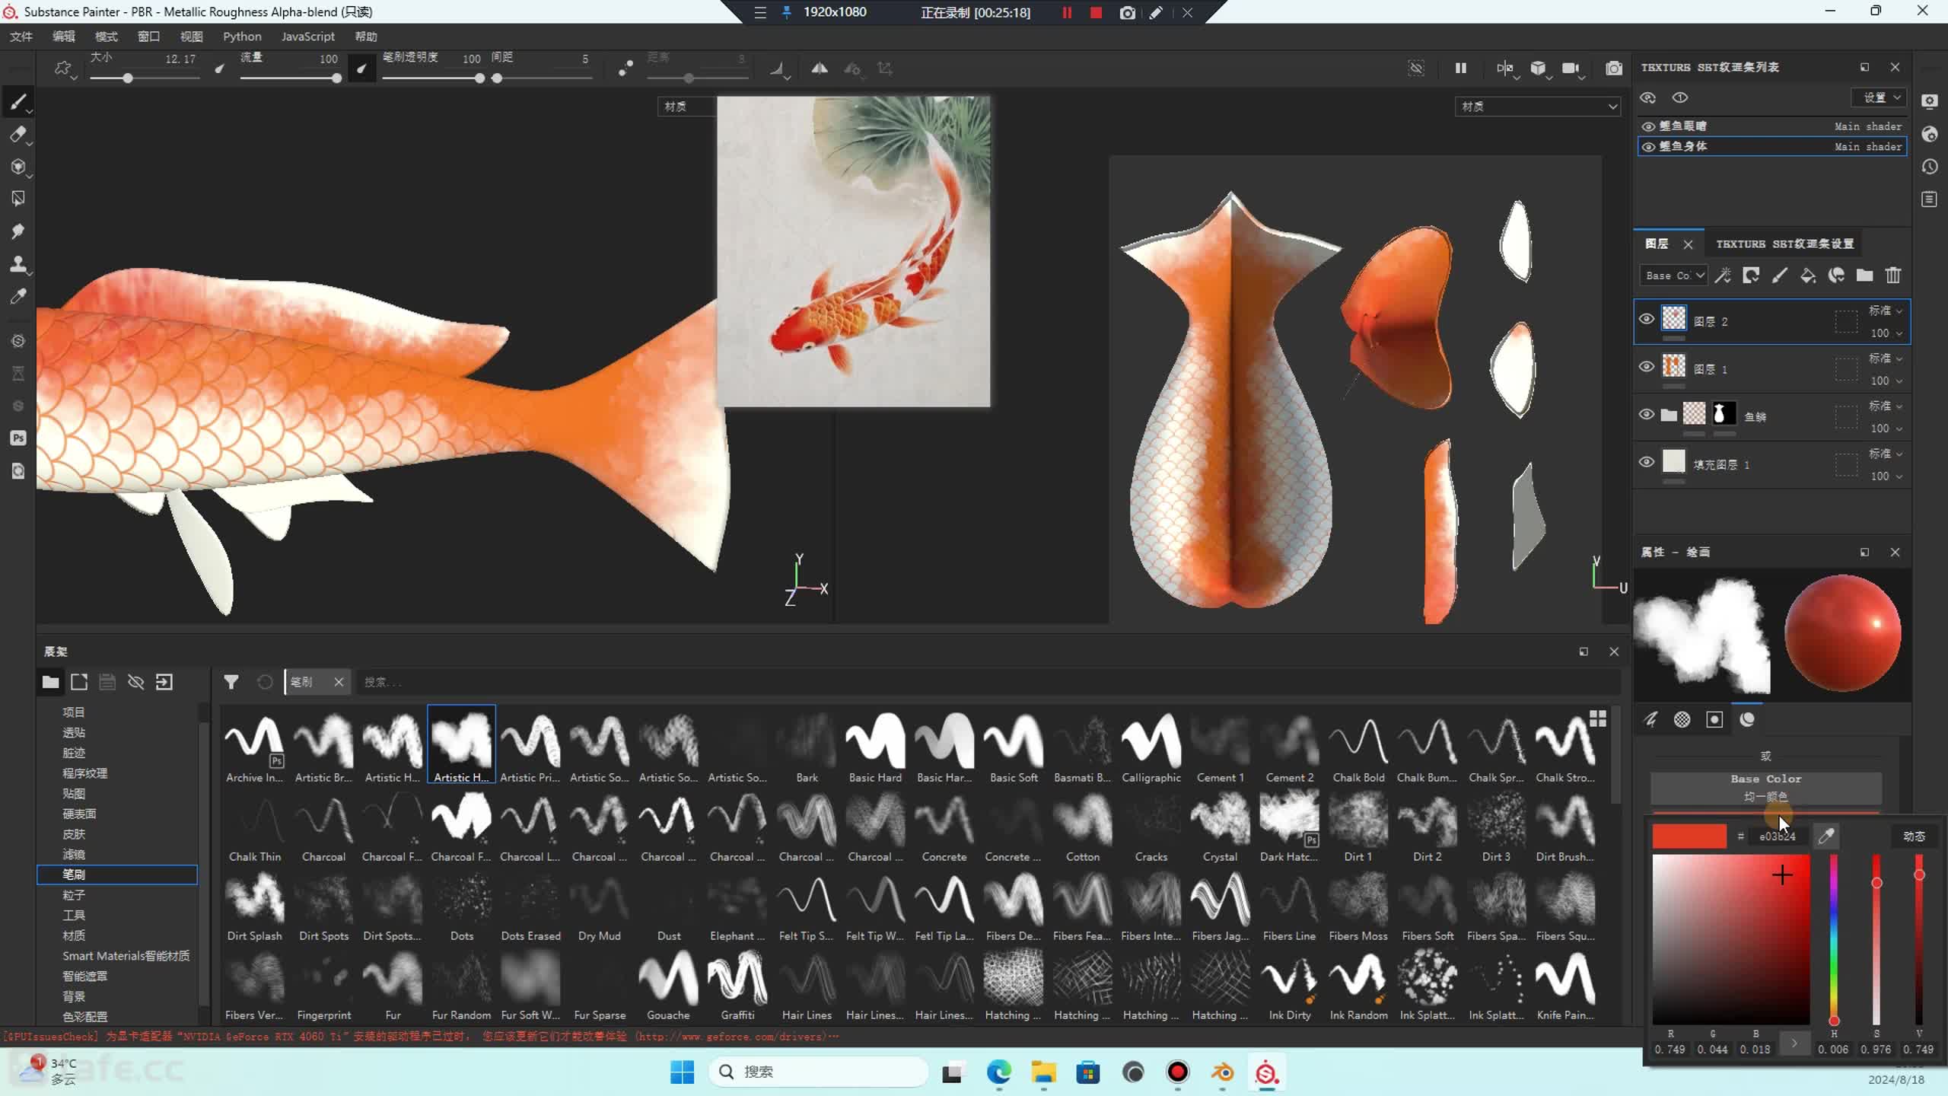Toggle lazy mouse dots icon
This screenshot has width=1948, height=1096.
[625, 68]
